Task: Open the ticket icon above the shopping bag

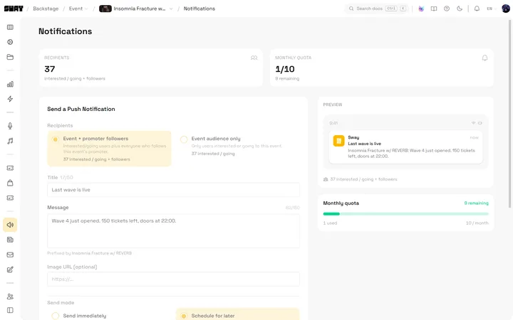Action: 10,168
